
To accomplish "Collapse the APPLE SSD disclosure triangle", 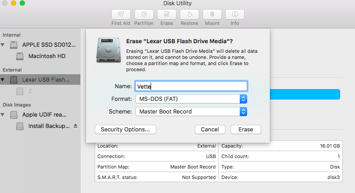I will [x=3, y=45].
